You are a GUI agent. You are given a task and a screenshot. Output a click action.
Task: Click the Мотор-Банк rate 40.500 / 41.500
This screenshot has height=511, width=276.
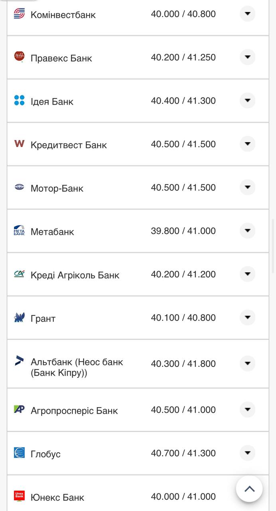click(183, 187)
